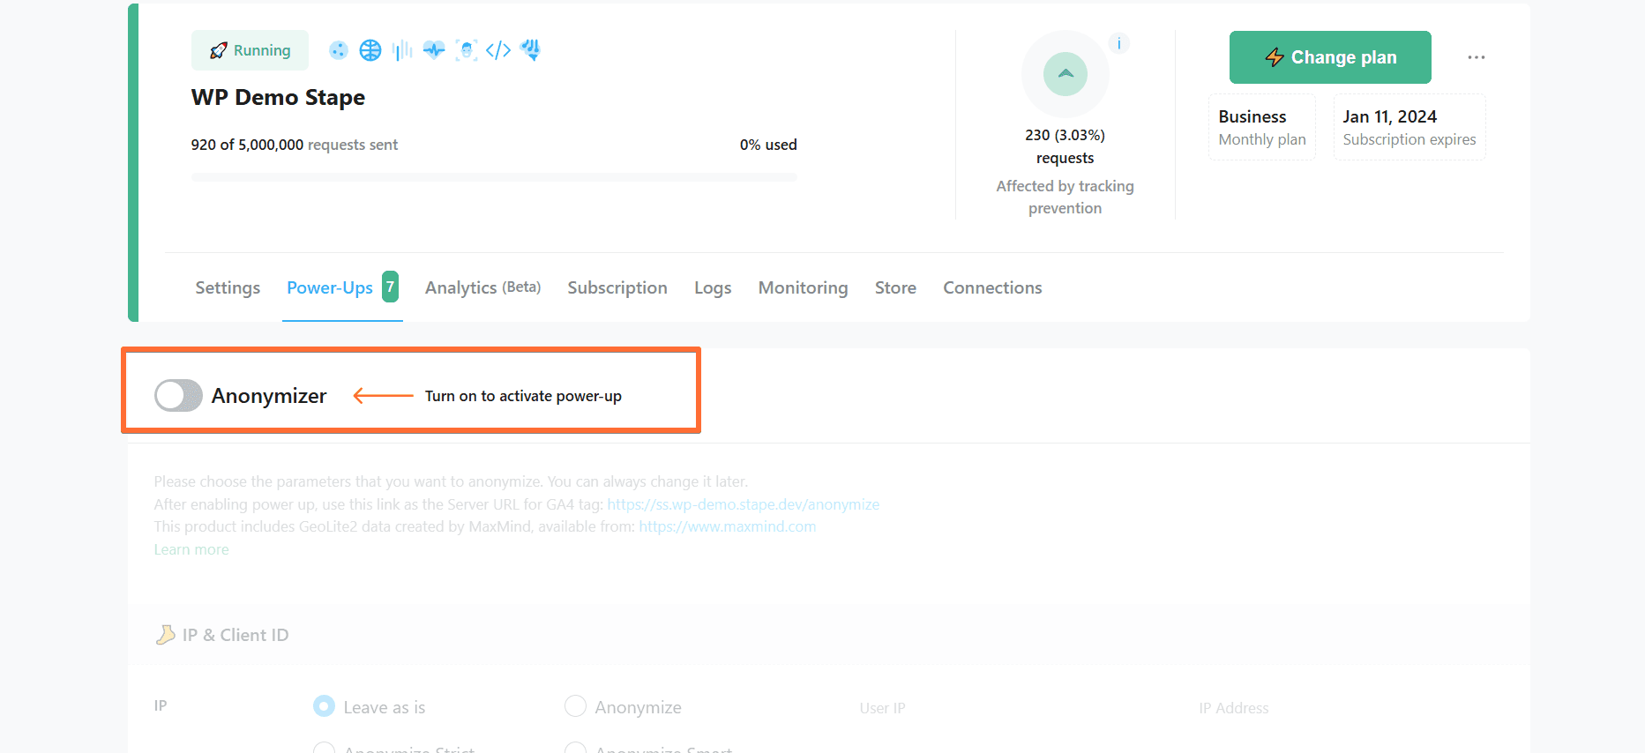Click the Affected by tracking prevention text

point(1065,197)
